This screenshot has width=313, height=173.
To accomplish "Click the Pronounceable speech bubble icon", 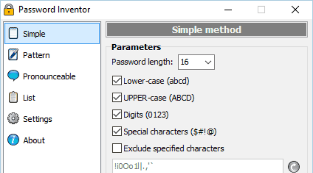I will point(13,75).
